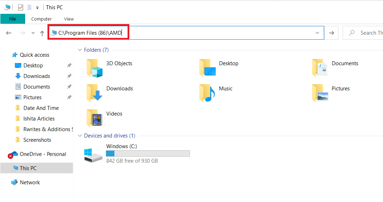Select OneDrive - Personal in sidebar
383x202 pixels.
43,154
